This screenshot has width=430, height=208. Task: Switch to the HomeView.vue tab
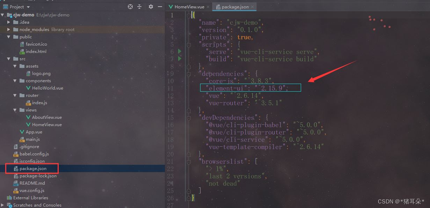tap(189, 7)
